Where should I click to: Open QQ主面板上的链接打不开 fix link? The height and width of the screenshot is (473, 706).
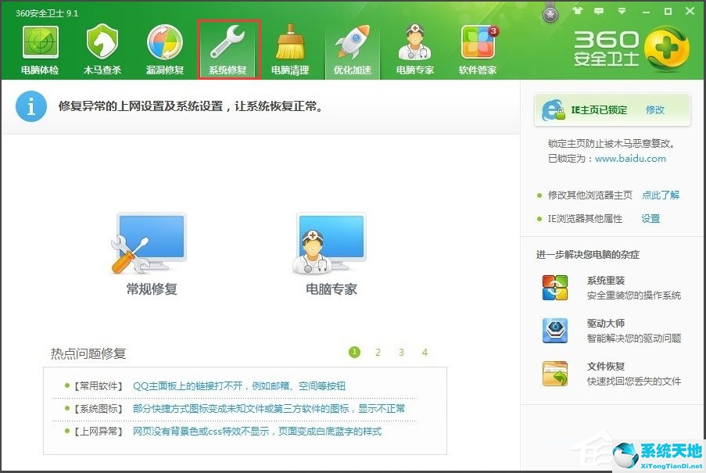pos(239,385)
